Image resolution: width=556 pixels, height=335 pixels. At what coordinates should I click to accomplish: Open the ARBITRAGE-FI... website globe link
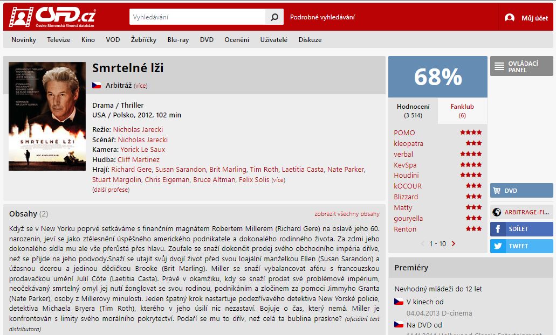(521, 212)
